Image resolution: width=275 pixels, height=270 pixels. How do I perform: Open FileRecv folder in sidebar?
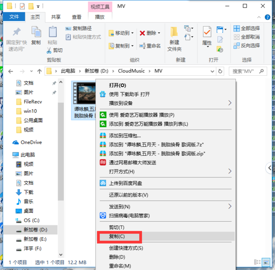29,102
